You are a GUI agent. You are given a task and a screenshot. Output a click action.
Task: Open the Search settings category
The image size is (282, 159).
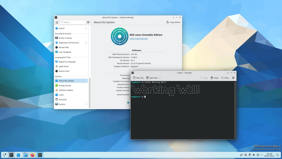point(71,28)
